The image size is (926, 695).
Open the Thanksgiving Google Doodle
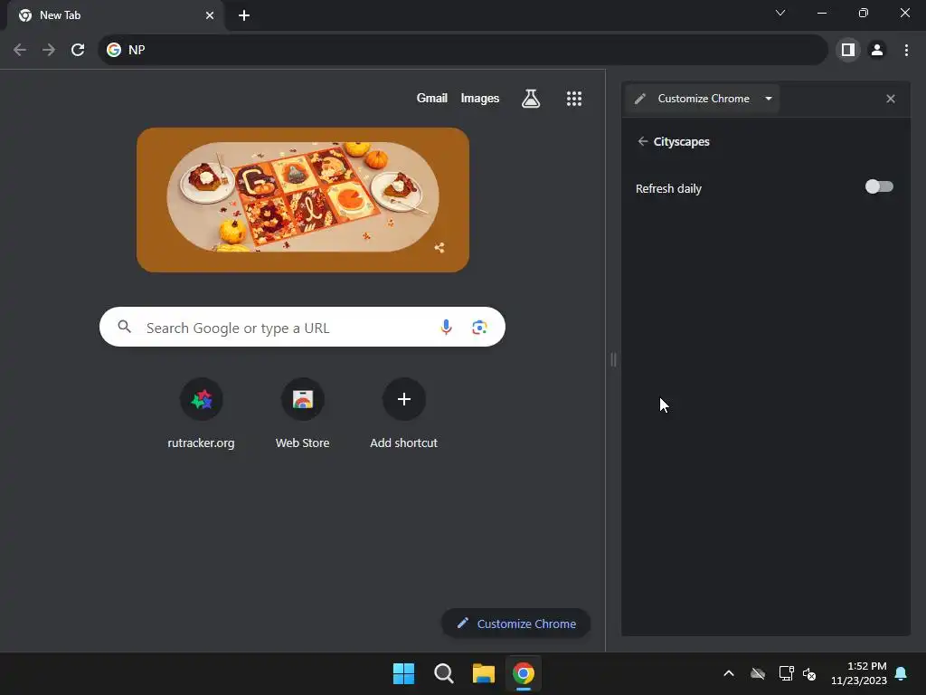pos(303,200)
